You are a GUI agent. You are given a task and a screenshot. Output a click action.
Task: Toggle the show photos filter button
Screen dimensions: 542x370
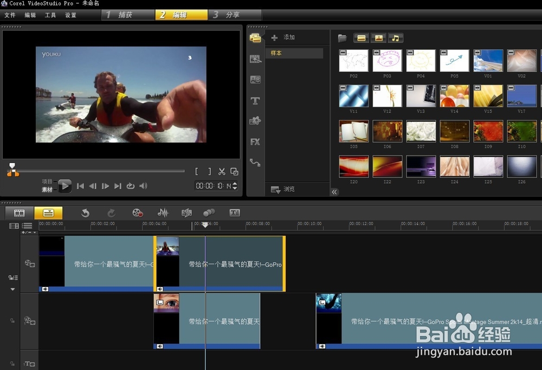coord(378,38)
